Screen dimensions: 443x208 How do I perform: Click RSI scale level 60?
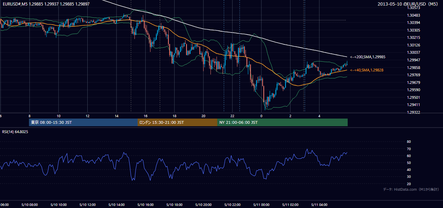click(x=409, y=156)
